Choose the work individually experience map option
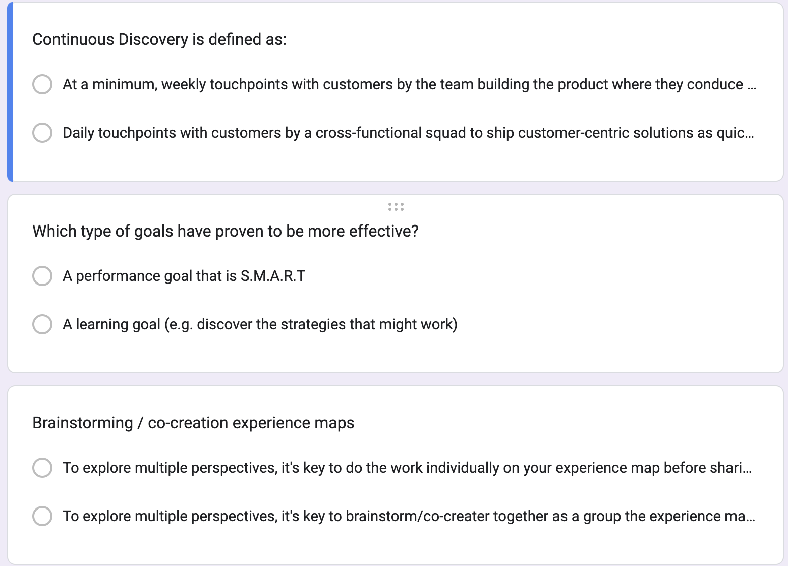Image resolution: width=788 pixels, height=566 pixels. [x=43, y=468]
